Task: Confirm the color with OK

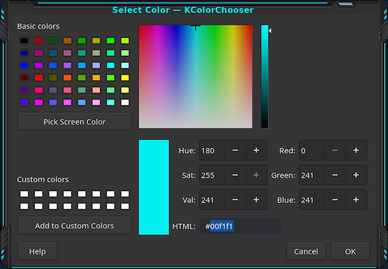Action: click(350, 251)
